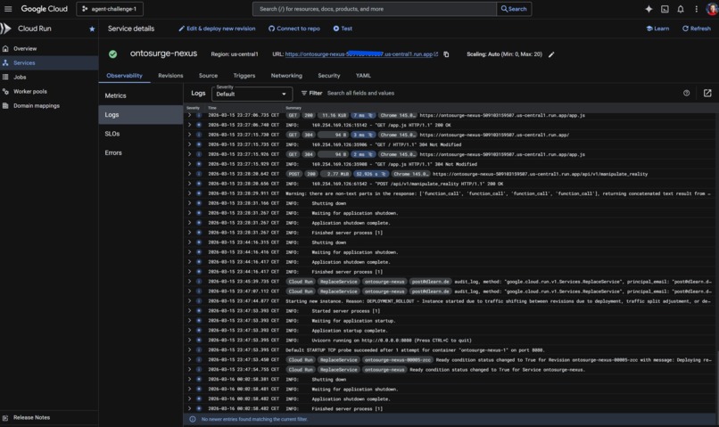Image resolution: width=719 pixels, height=427 pixels.
Task: Activate Cloud Shell terminal icon
Action: click(x=665, y=9)
